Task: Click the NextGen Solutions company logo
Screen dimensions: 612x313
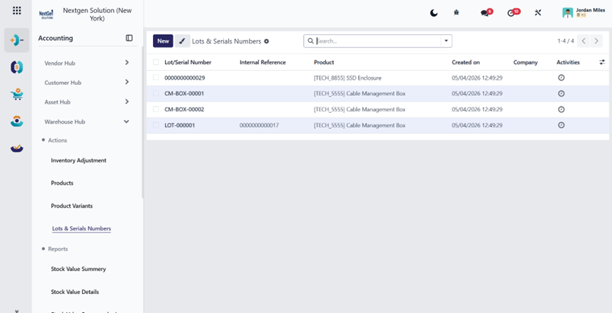Action: point(46,15)
